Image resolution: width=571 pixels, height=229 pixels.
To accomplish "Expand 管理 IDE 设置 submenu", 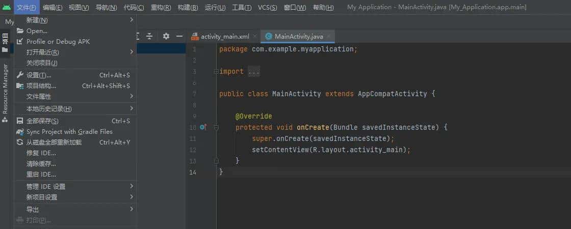I will (x=75, y=186).
